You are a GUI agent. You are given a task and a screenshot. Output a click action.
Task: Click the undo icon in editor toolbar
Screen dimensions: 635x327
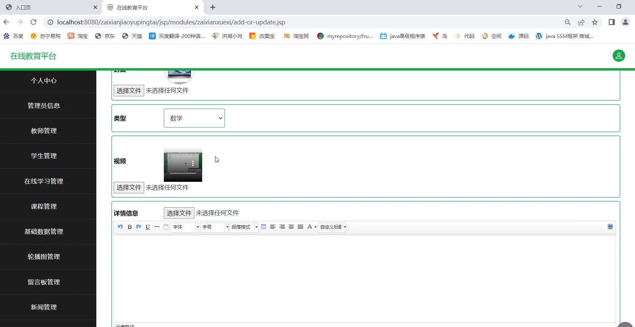point(120,227)
